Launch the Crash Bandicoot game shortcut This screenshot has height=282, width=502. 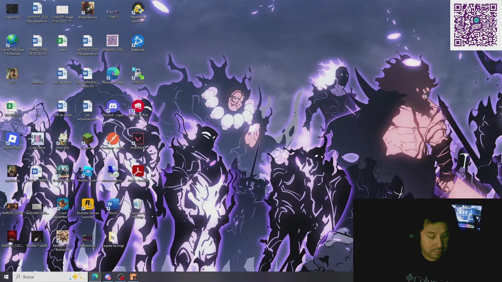point(62,208)
